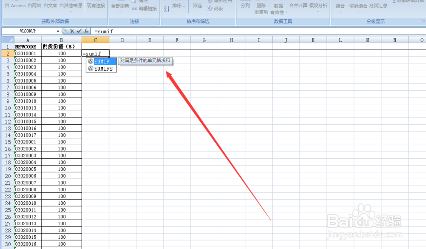Click the NEWCODE header cell
Image resolution: width=426 pixels, height=249 pixels.
click(28, 47)
